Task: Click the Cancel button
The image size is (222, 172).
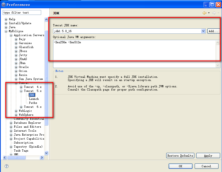Action: pyautogui.click(x=206, y=166)
